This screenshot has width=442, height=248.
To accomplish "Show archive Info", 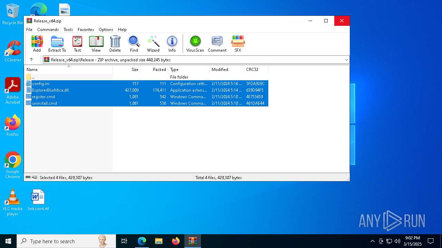I will (172, 44).
